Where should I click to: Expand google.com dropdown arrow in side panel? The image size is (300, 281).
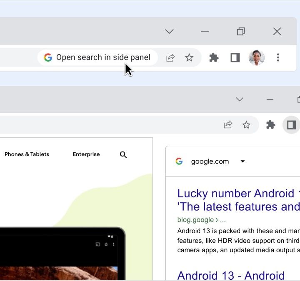242,162
